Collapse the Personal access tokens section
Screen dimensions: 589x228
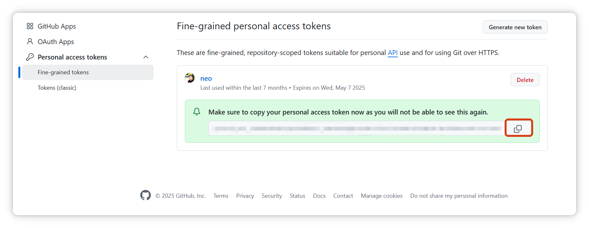tap(146, 57)
